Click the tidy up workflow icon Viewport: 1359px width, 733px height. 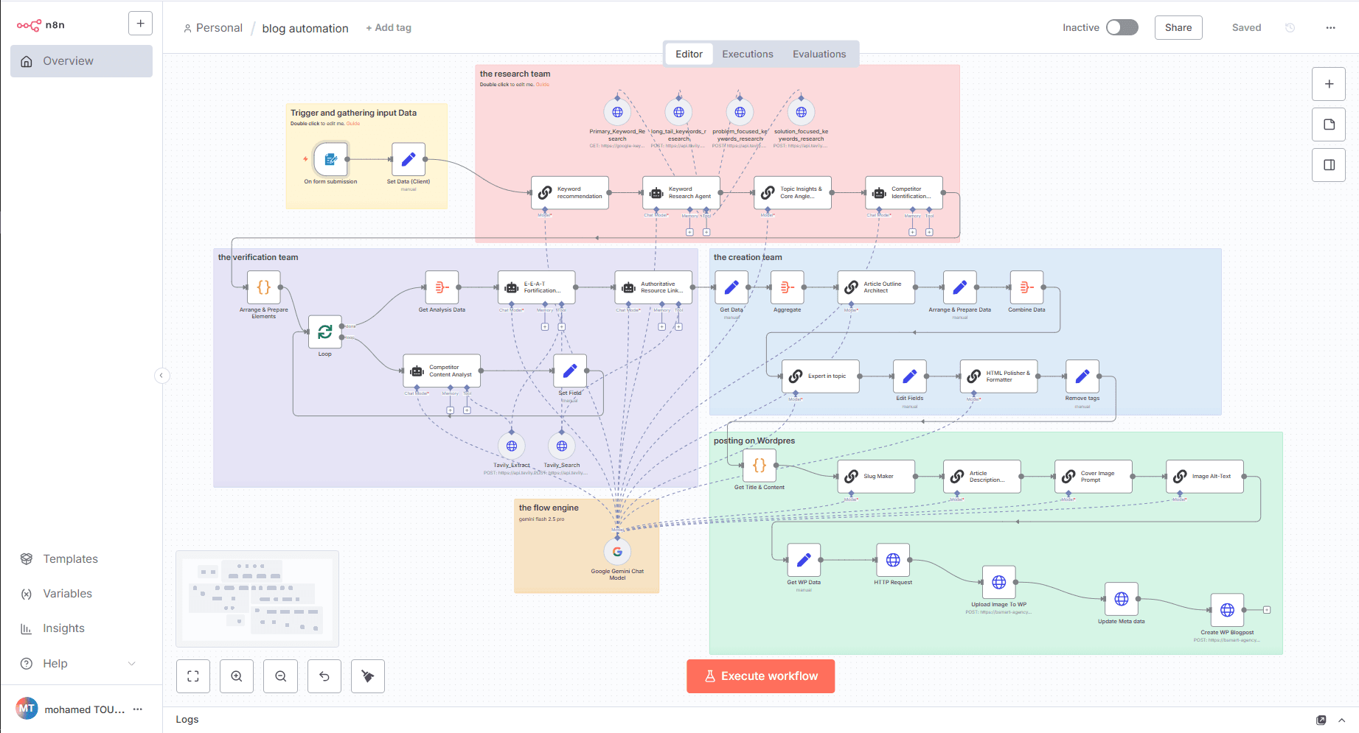(368, 676)
